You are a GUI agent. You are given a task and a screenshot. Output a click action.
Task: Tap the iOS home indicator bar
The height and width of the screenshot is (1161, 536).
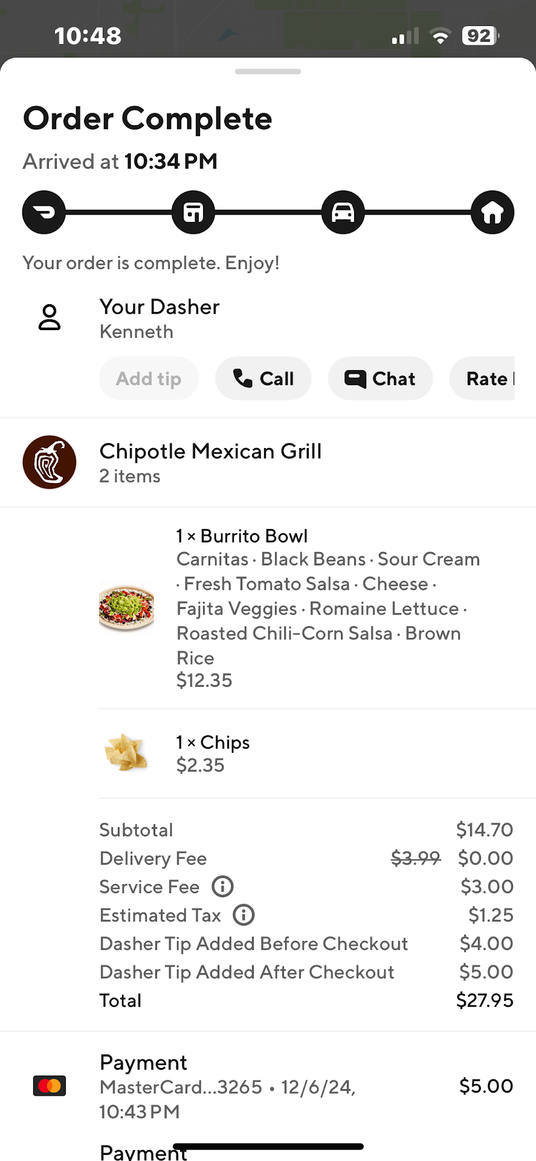[x=268, y=1146]
